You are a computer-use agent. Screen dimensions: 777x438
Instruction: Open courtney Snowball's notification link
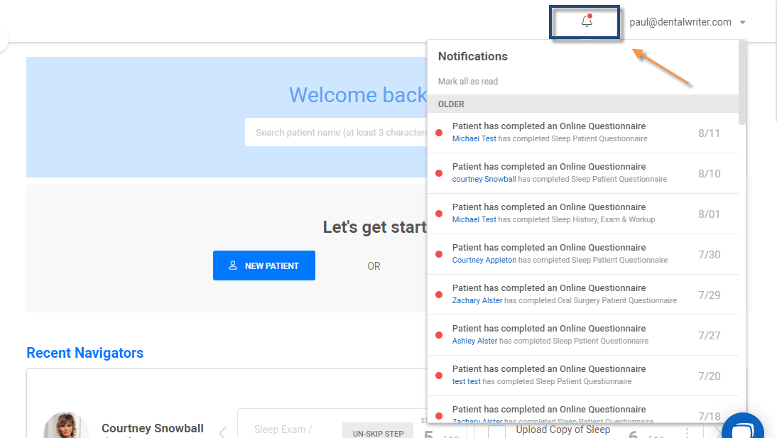click(x=484, y=179)
